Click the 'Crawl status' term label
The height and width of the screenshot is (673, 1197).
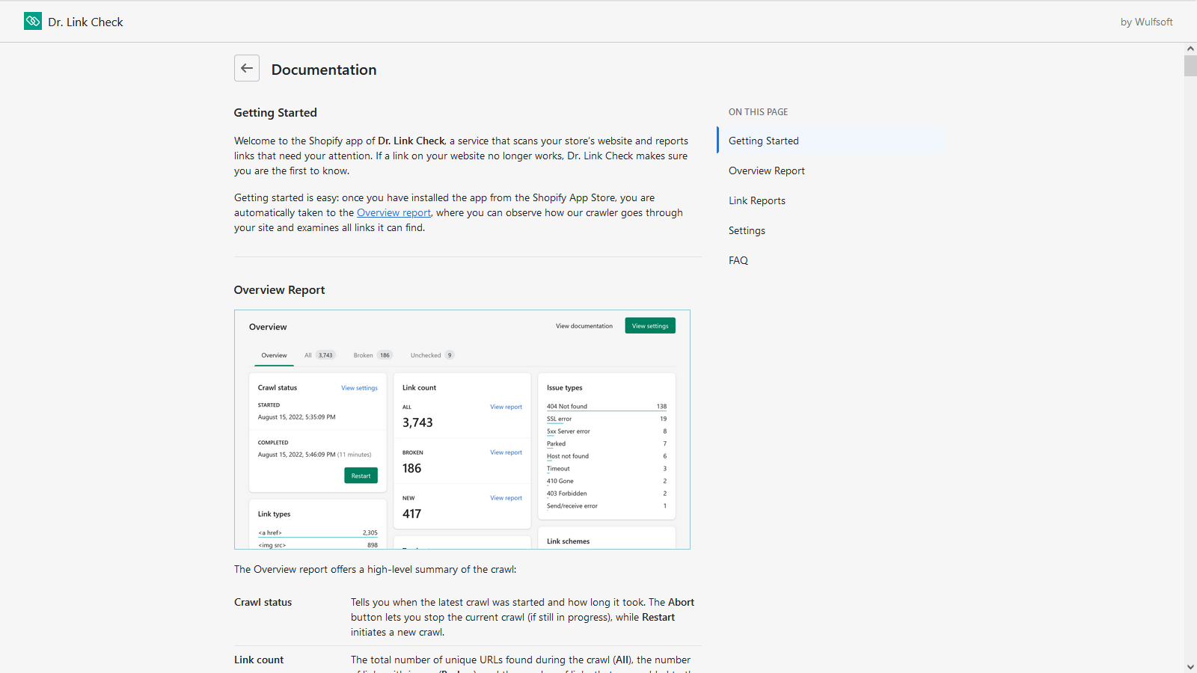[263, 602]
